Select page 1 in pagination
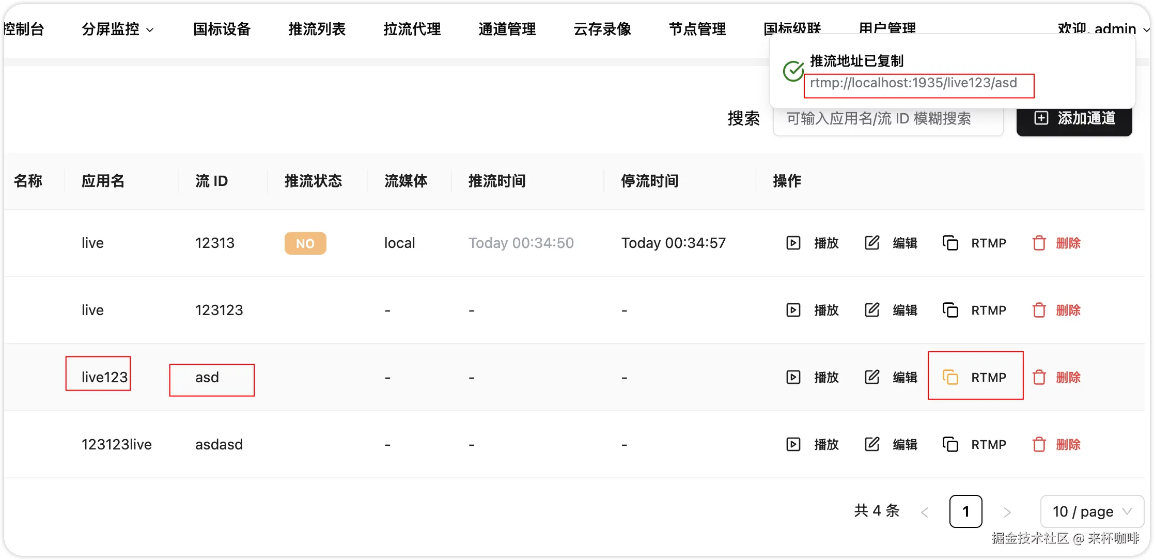The height and width of the screenshot is (560, 1154). 965,511
